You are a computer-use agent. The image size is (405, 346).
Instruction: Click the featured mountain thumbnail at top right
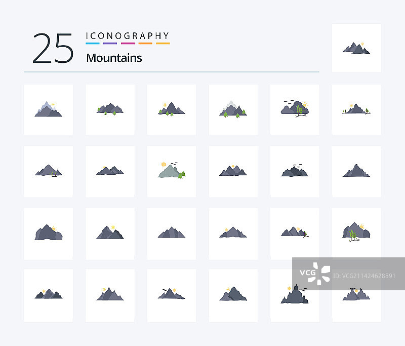pos(356,48)
